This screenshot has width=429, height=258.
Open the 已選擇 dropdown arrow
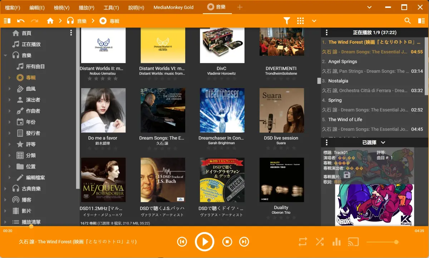pos(383,142)
